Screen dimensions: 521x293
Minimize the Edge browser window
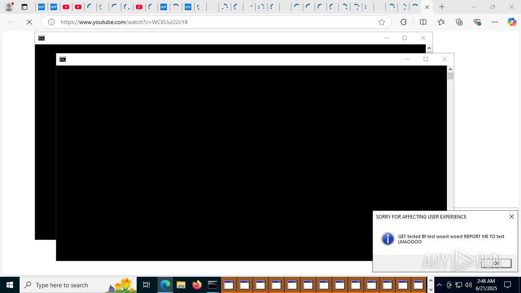click(x=474, y=7)
